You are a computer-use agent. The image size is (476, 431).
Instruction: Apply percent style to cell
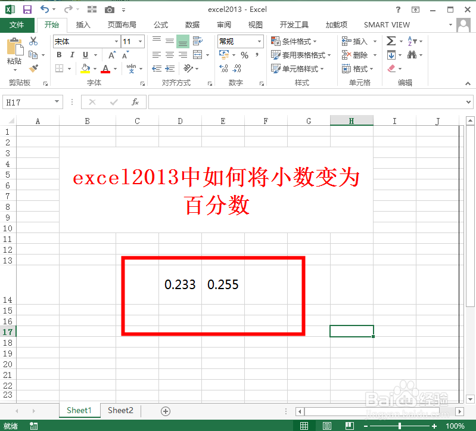click(x=244, y=55)
